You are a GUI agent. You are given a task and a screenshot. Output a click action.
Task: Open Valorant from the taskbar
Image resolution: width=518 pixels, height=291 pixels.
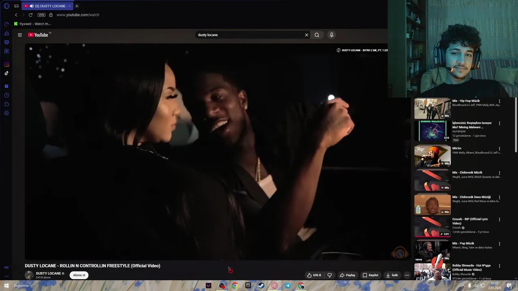(208, 286)
